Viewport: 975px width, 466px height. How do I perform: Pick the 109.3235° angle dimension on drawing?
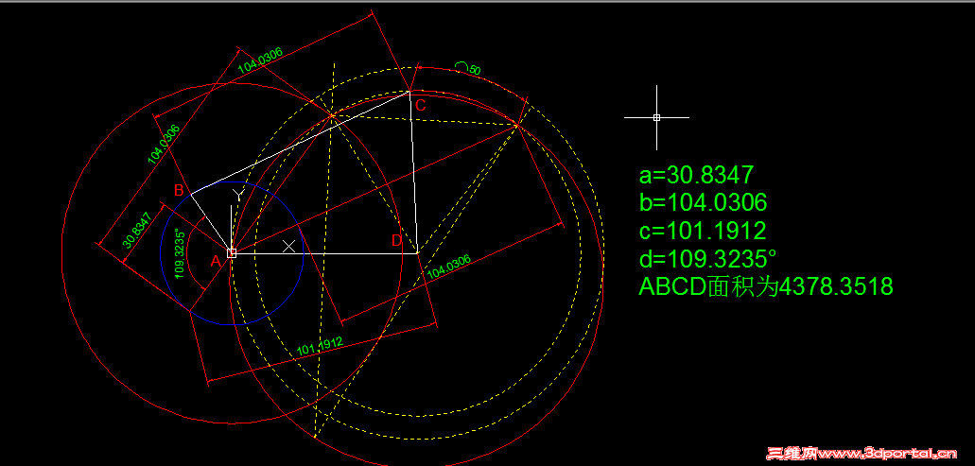tap(180, 254)
